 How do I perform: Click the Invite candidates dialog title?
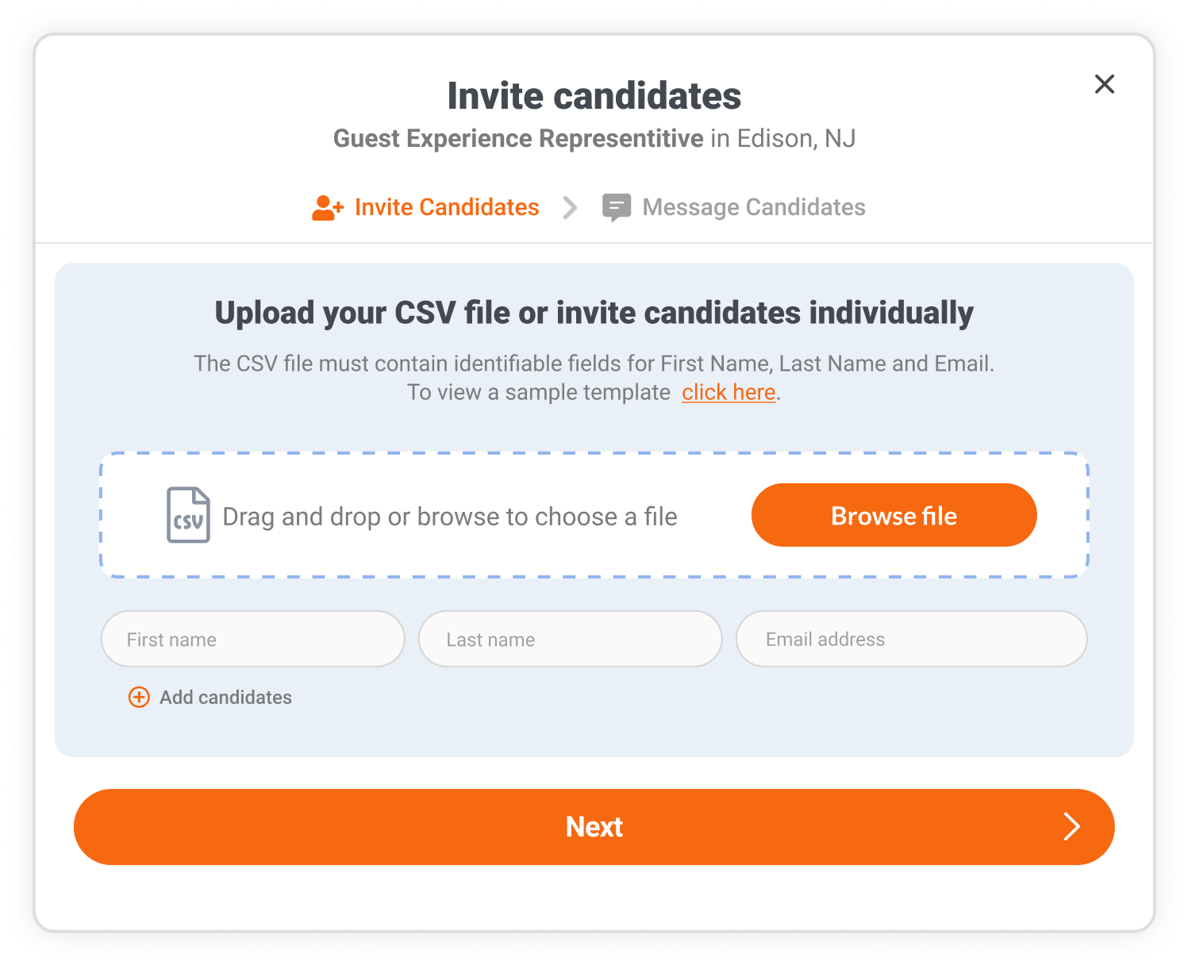[594, 97]
